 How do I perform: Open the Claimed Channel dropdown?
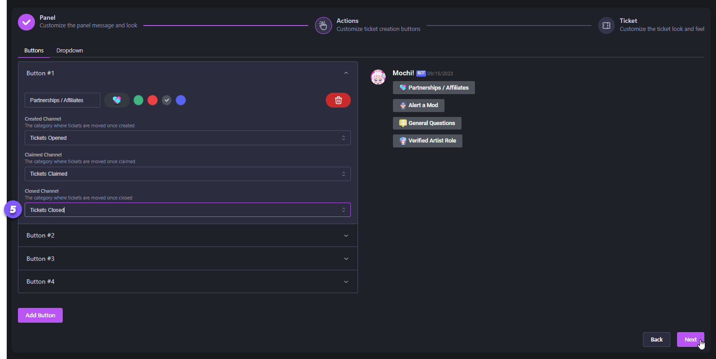(x=187, y=174)
